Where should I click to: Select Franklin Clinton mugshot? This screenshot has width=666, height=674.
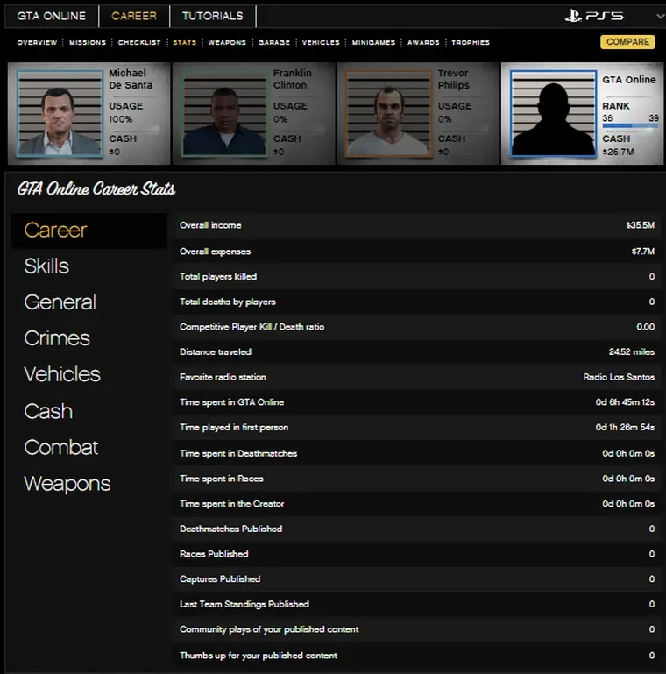click(x=224, y=113)
